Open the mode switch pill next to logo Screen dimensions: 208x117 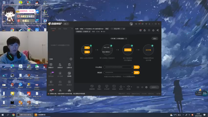pyautogui.click(x=66, y=24)
